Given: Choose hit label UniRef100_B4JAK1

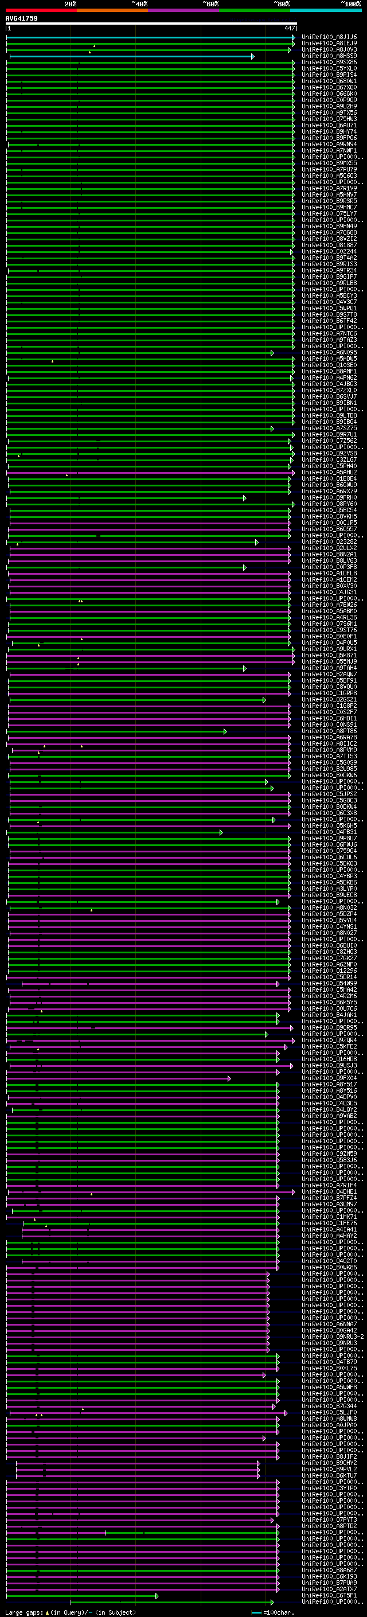Looking at the screenshot, I should pyautogui.click(x=329, y=1015).
